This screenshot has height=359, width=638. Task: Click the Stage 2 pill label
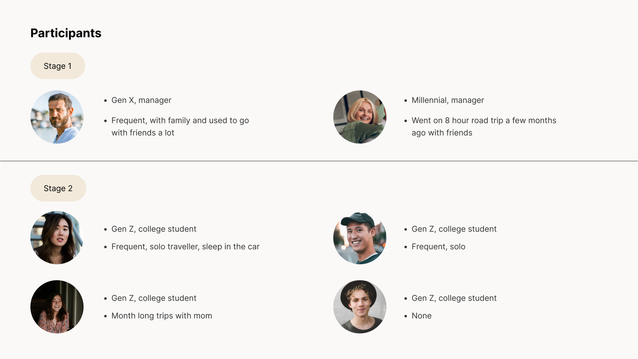point(58,188)
